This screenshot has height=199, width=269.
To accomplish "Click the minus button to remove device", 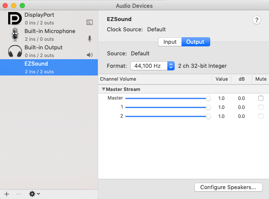I will [x=18, y=194].
